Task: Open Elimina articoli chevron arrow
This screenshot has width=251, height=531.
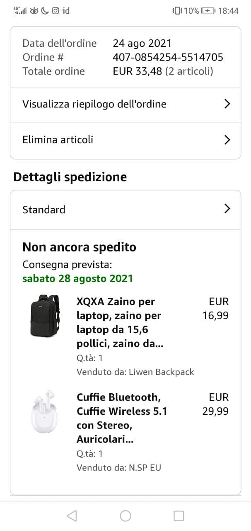Action: click(x=227, y=140)
